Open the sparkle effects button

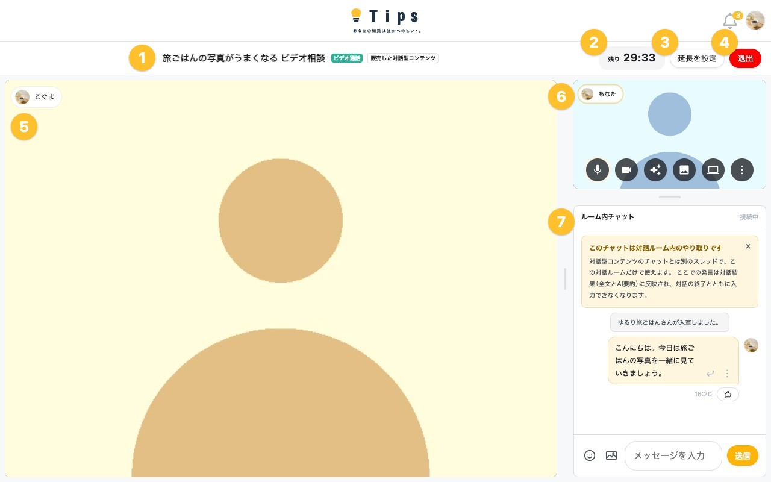click(655, 170)
